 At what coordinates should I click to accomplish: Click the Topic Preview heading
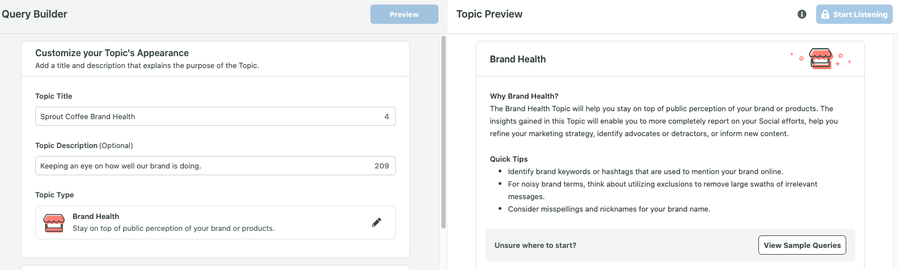[x=489, y=14]
